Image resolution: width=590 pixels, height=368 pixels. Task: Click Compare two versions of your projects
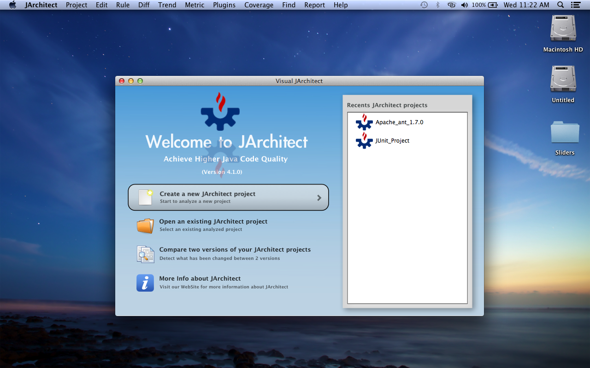point(235,250)
